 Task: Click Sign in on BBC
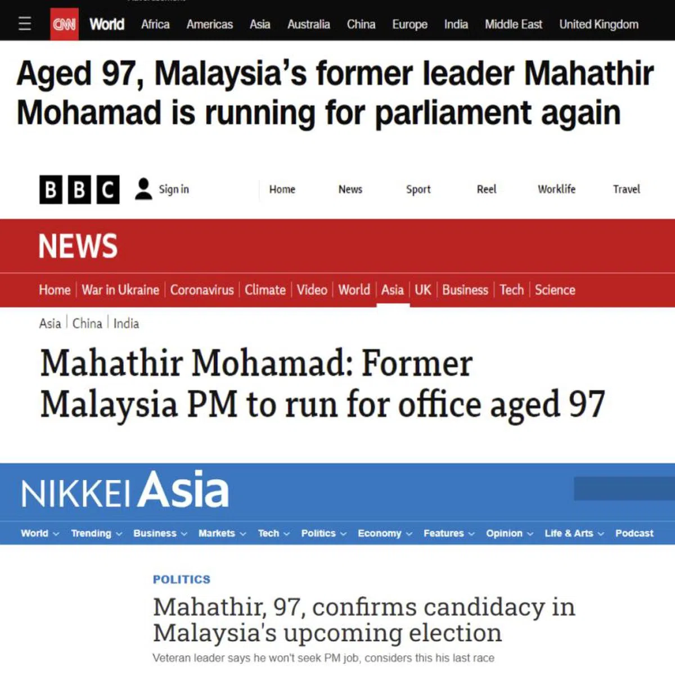(x=174, y=189)
